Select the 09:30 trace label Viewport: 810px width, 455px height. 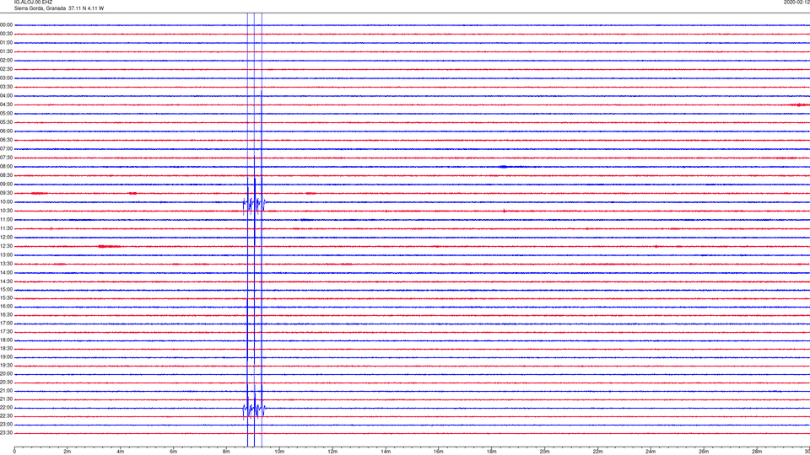[6, 193]
